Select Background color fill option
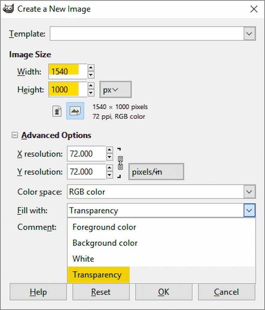Viewport: 265px width, 310px height. tap(105, 243)
